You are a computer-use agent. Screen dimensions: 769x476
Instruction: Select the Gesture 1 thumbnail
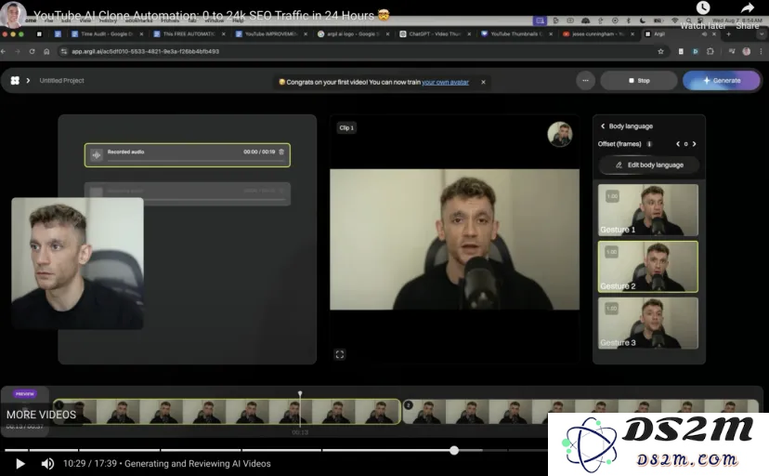pos(648,210)
